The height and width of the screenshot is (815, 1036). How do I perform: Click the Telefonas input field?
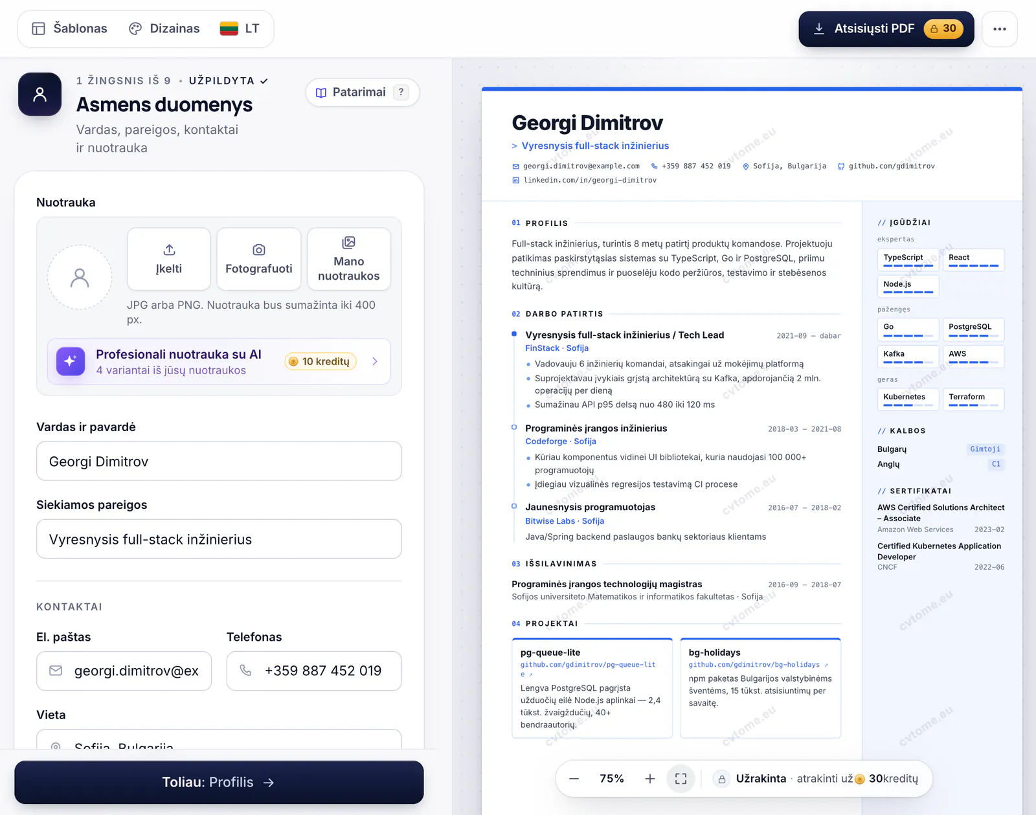coord(314,671)
